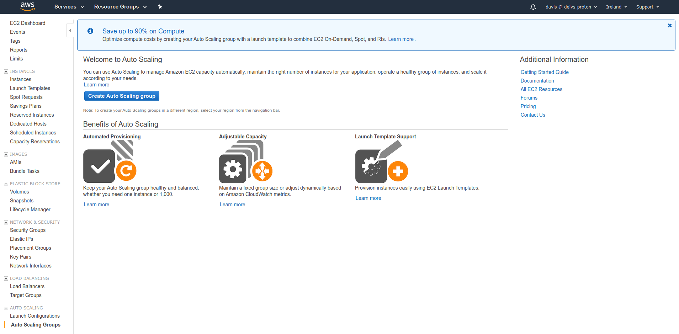The width and height of the screenshot is (679, 334).
Task: Open Volumes in the sidebar
Action: [20, 192]
